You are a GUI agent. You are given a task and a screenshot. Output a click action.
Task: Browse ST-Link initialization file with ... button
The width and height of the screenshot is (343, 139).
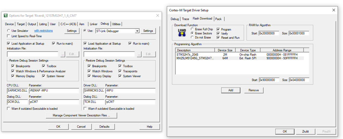coord(139,54)
